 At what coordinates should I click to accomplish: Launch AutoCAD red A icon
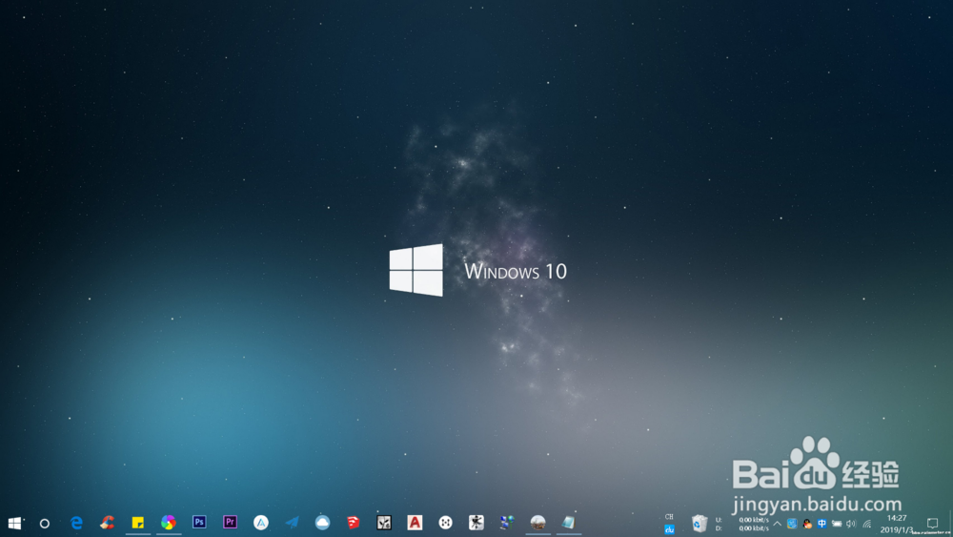(x=415, y=523)
